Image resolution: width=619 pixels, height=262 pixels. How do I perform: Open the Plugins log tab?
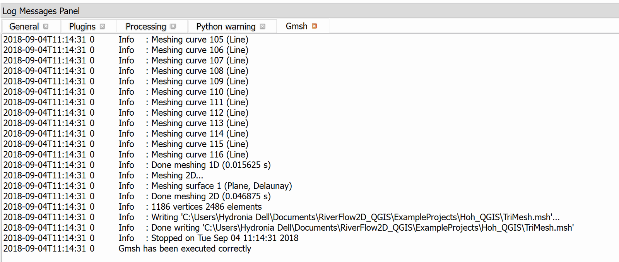[x=82, y=26]
